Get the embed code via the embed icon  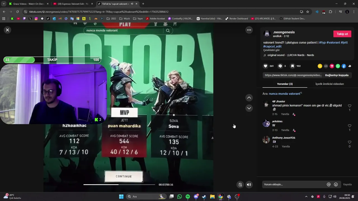(326, 66)
